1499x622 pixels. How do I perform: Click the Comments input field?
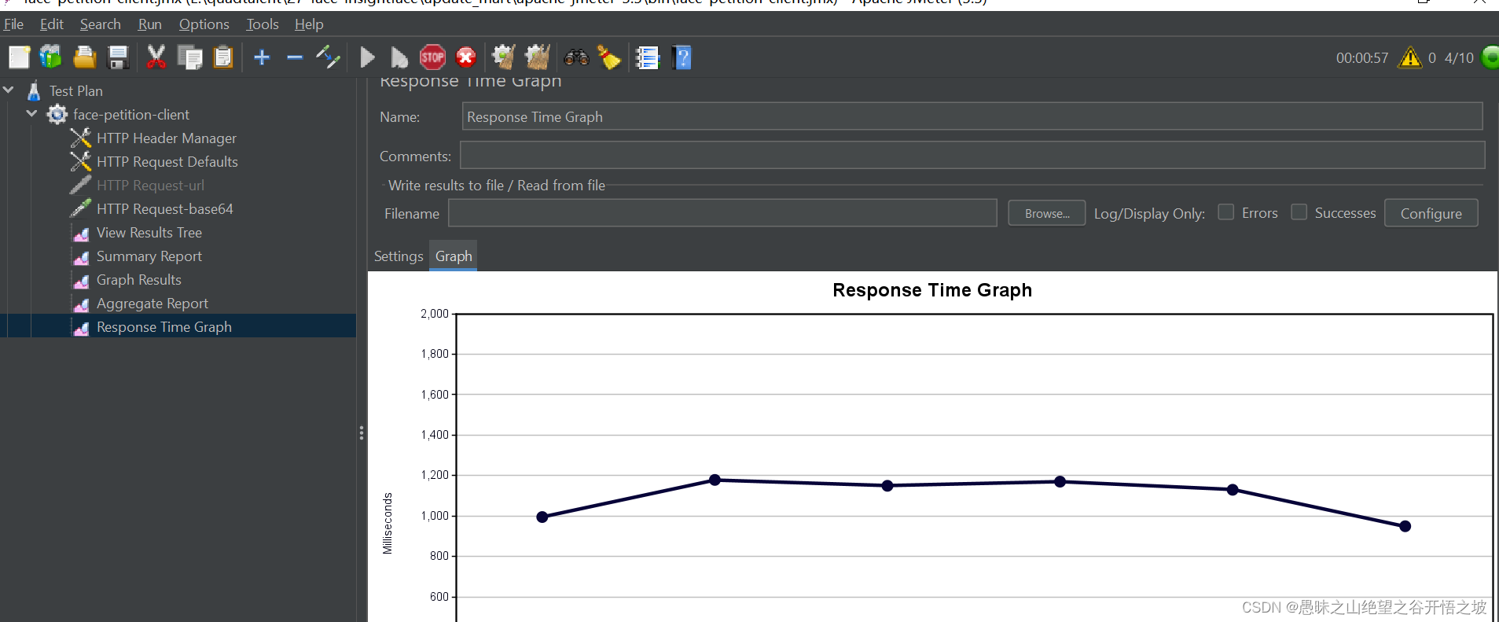point(972,156)
